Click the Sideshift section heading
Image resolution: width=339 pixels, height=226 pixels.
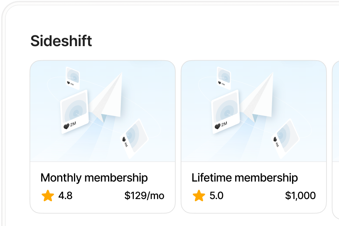click(x=61, y=41)
